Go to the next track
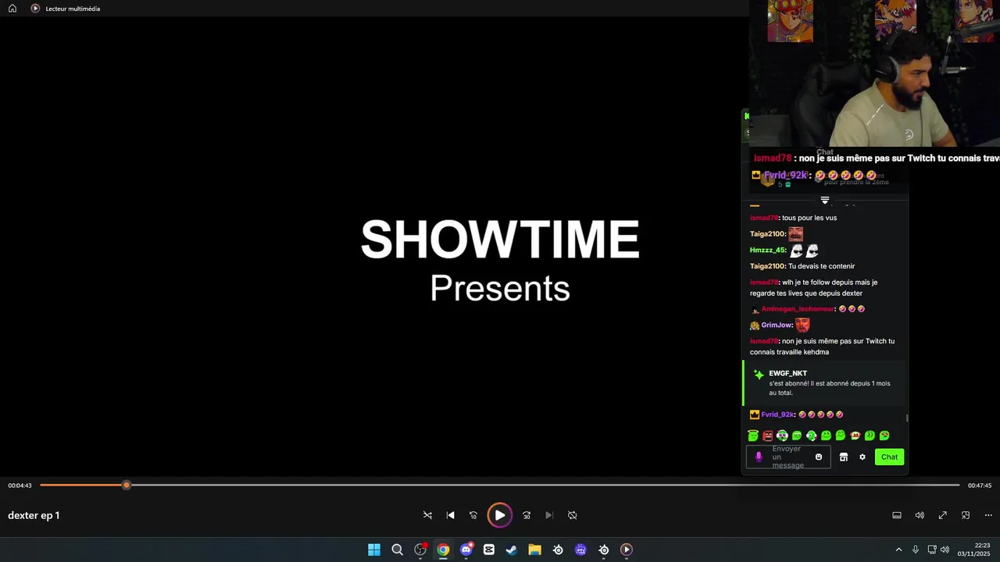This screenshot has width=1000, height=562. tap(549, 515)
